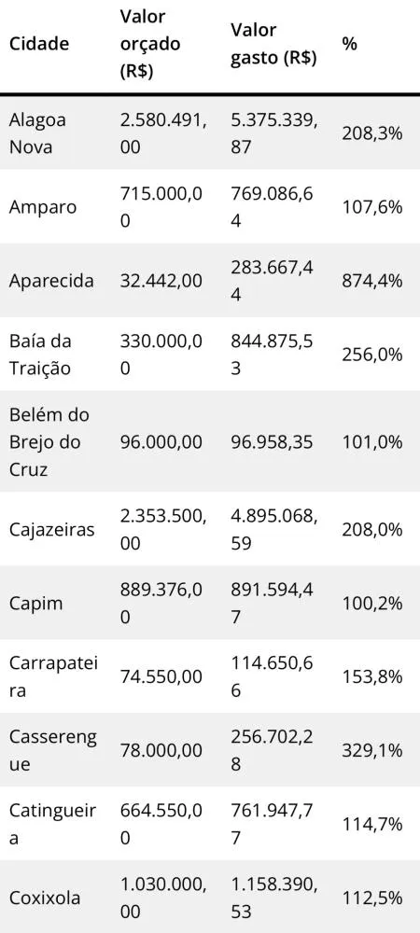Select Cajazeiras spent value 4.895.068,59

tap(273, 530)
